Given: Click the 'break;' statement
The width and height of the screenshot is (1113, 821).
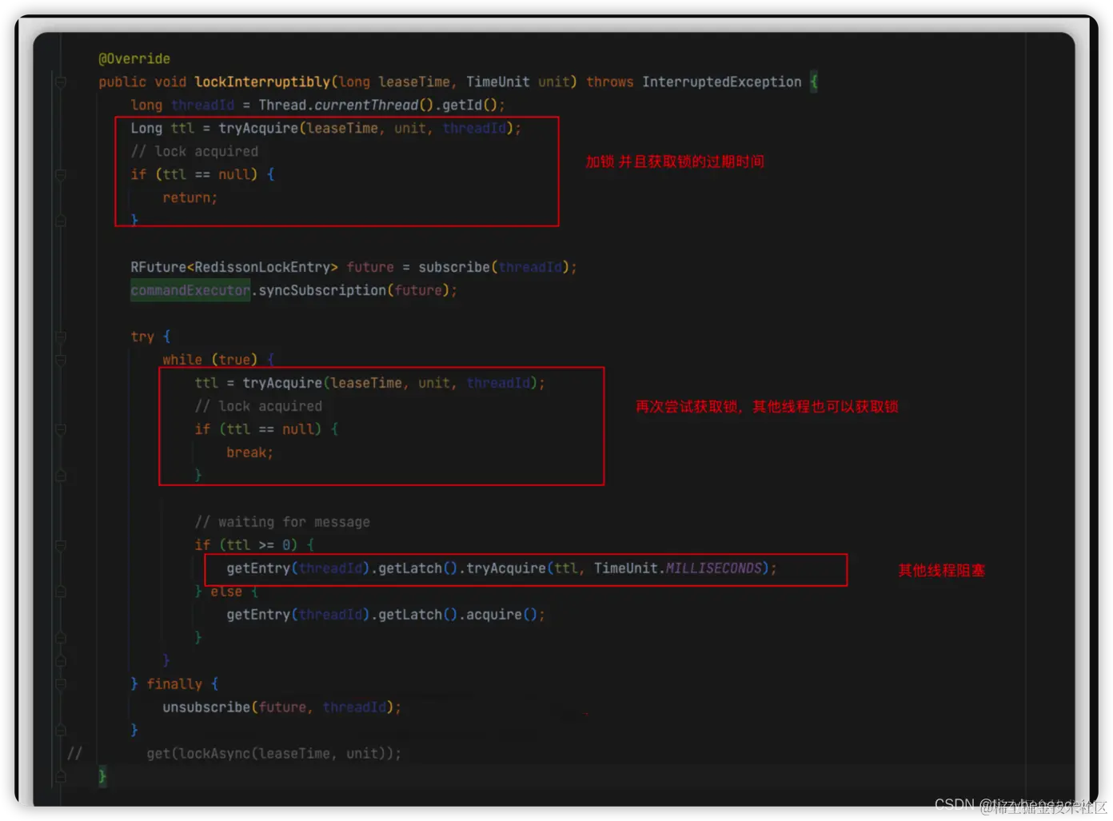Looking at the screenshot, I should coord(250,452).
